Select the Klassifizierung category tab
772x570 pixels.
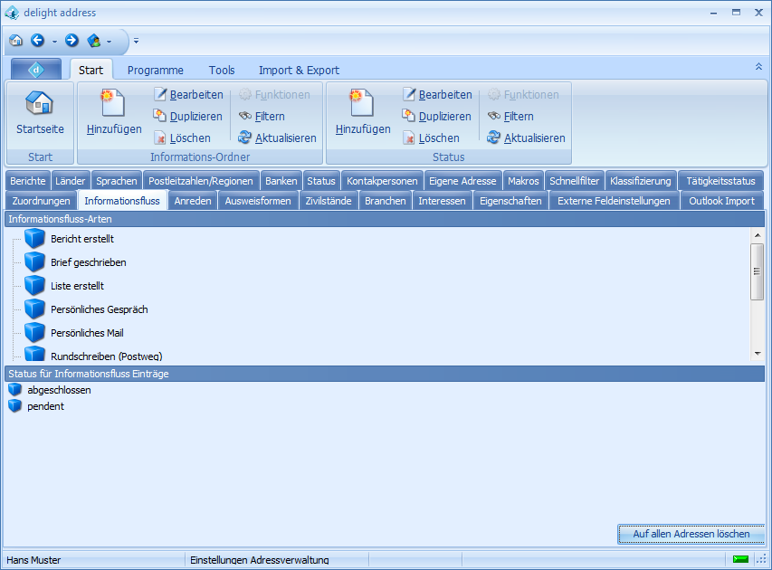(x=640, y=180)
